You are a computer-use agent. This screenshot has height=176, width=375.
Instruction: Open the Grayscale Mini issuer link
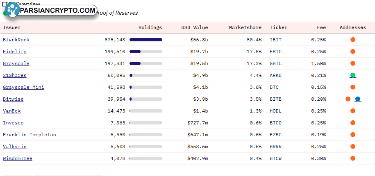point(23,87)
